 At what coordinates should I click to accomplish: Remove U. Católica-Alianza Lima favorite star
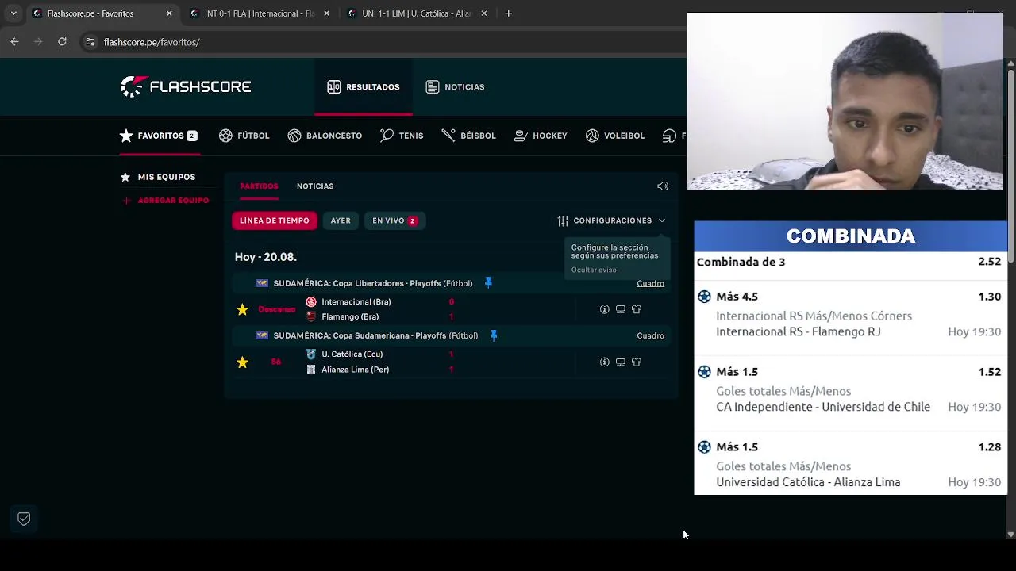242,362
